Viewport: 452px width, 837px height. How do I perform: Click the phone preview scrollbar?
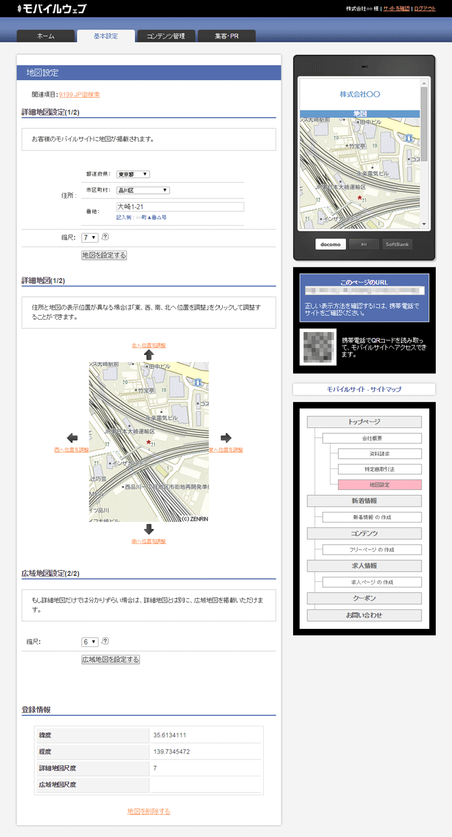pos(424,124)
